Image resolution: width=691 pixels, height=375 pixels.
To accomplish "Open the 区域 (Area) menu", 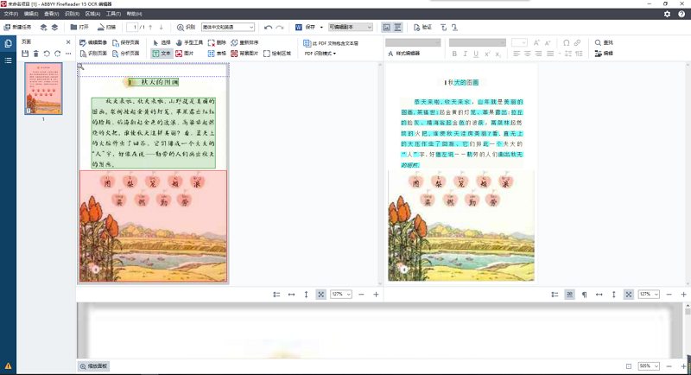I will (x=92, y=14).
